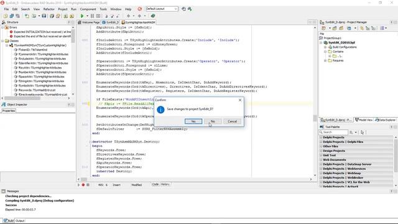Click the Save all toolbar icon
The height and width of the screenshot is (224, 398).
click(x=52, y=16)
